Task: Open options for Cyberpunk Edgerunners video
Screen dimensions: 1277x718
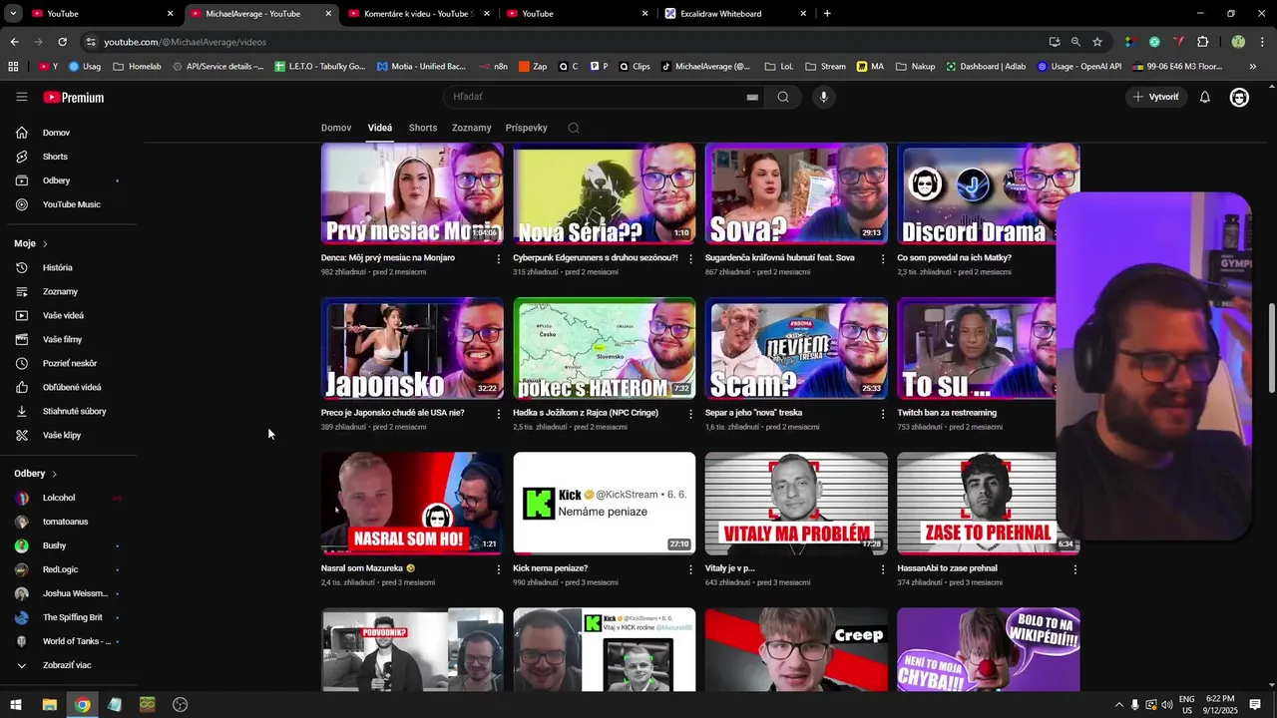Action: coord(690,258)
